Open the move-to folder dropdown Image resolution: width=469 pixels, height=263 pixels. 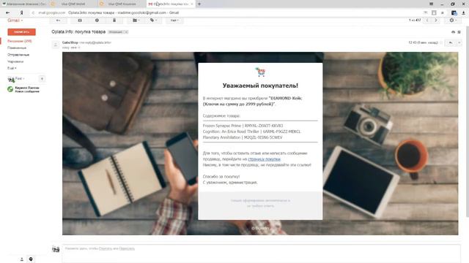click(136, 20)
